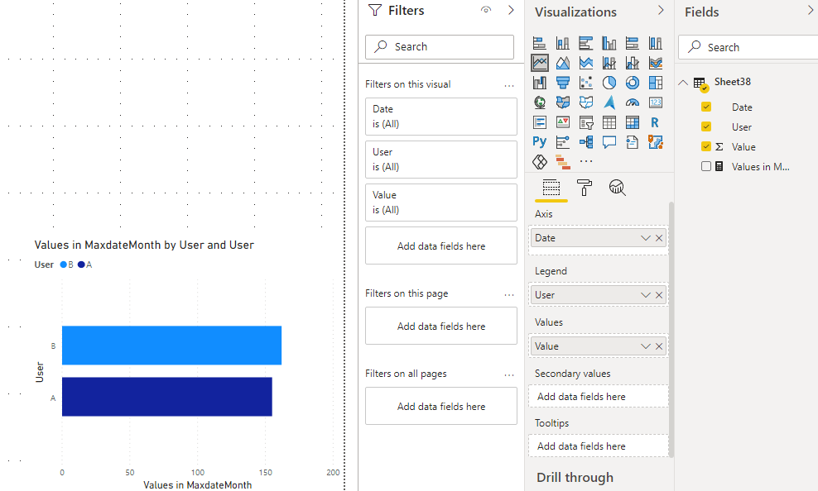
Task: Collapse the Fields pane
Action: pos(811,11)
